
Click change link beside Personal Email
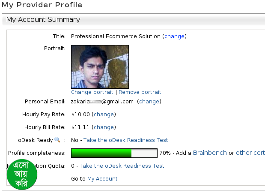149,102
